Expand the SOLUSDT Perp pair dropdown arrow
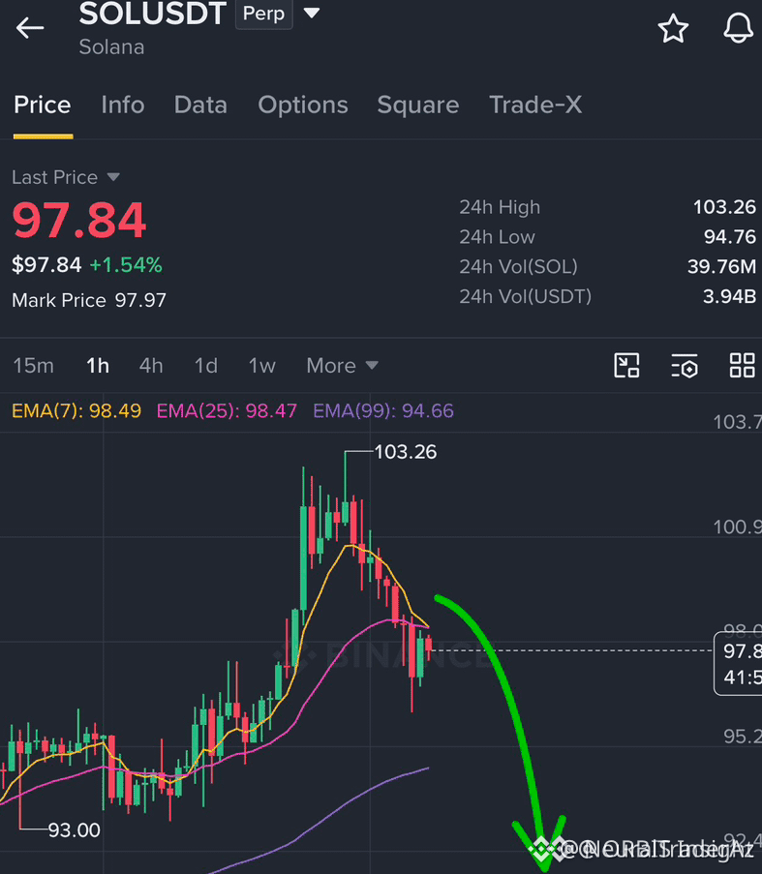Screen dimensions: 762x874 [312, 13]
